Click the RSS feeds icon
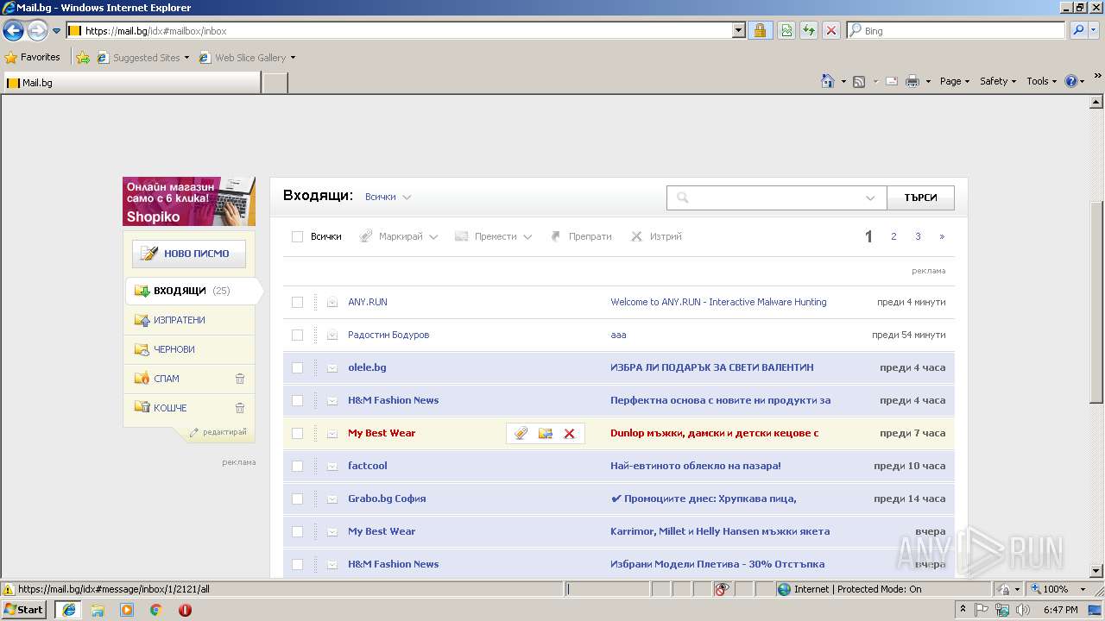 [x=859, y=81]
